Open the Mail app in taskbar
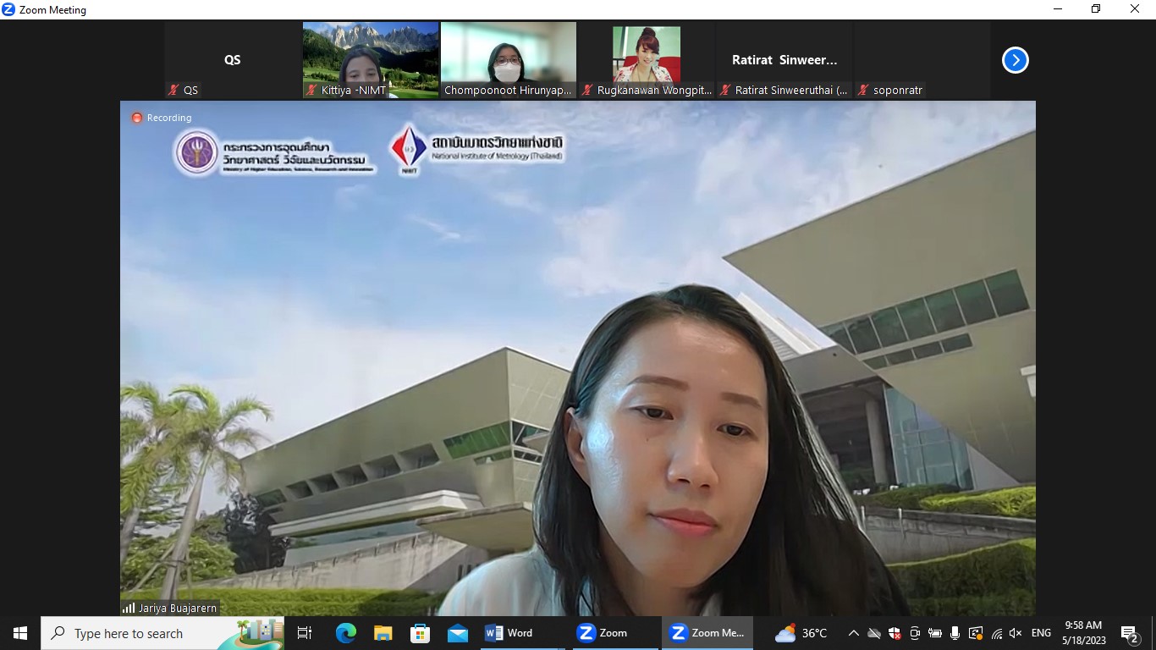1156x650 pixels. [x=458, y=633]
